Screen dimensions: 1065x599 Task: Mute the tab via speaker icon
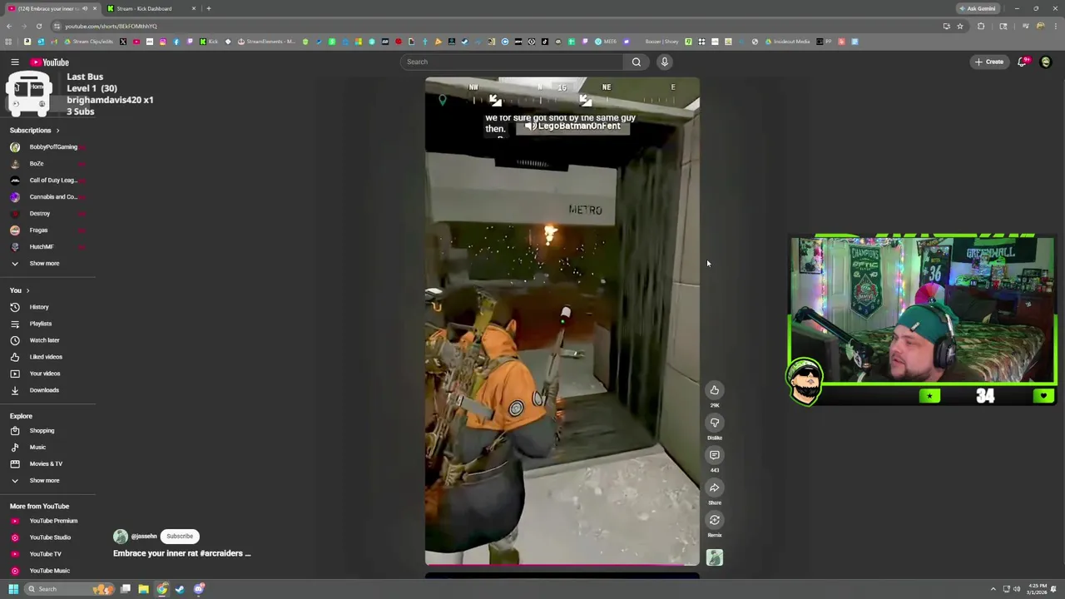[x=85, y=8]
